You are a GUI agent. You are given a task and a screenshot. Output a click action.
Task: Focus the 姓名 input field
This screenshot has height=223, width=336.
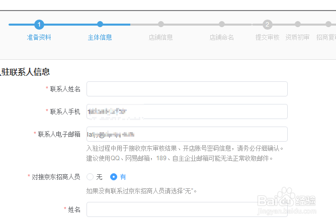click(x=187, y=209)
